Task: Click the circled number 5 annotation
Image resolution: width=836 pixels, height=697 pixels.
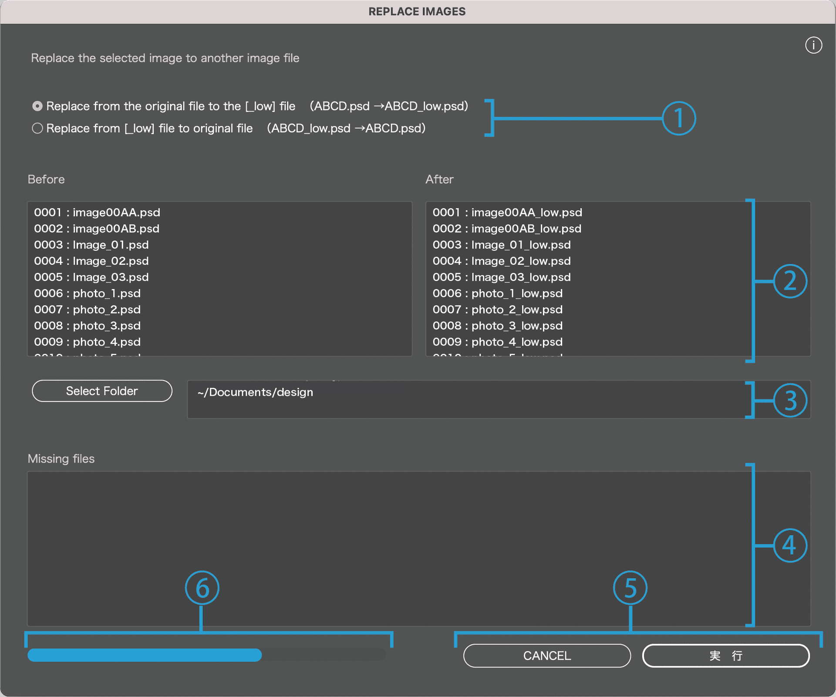Action: tap(630, 588)
